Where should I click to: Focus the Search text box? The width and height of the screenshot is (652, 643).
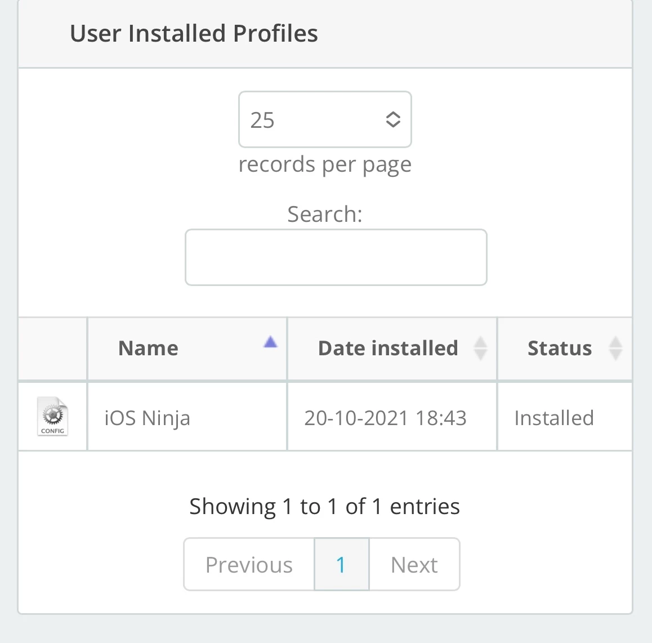(x=336, y=257)
